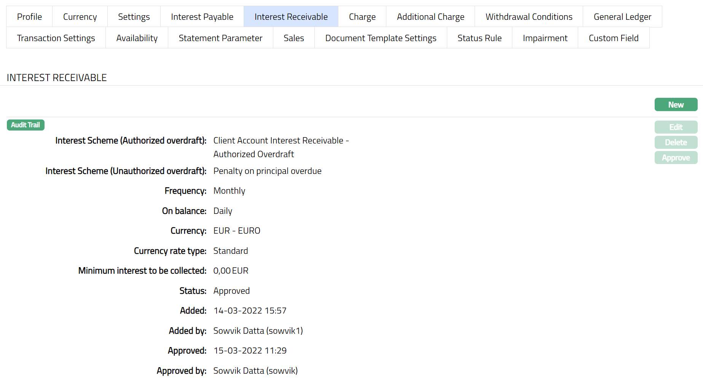Open the Custom Field tab

coord(613,38)
